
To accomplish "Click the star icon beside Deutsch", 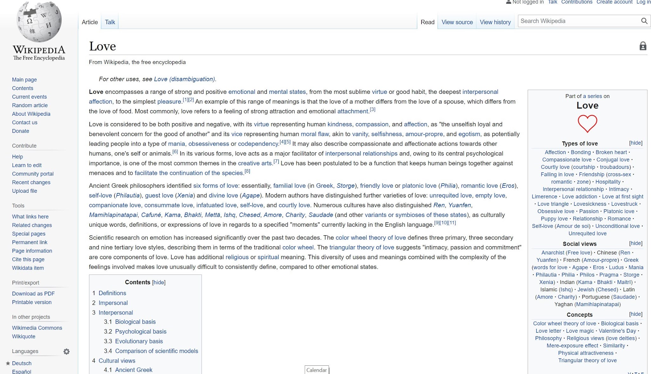I will (8, 363).
